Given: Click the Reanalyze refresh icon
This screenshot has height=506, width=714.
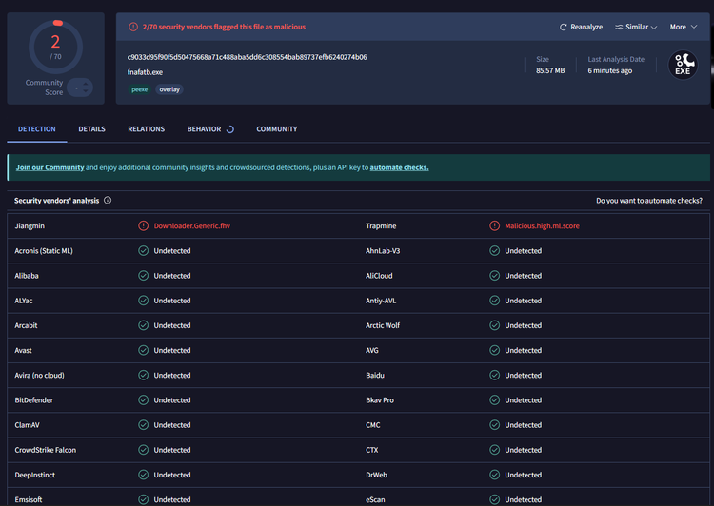Looking at the screenshot, I should [x=563, y=28].
